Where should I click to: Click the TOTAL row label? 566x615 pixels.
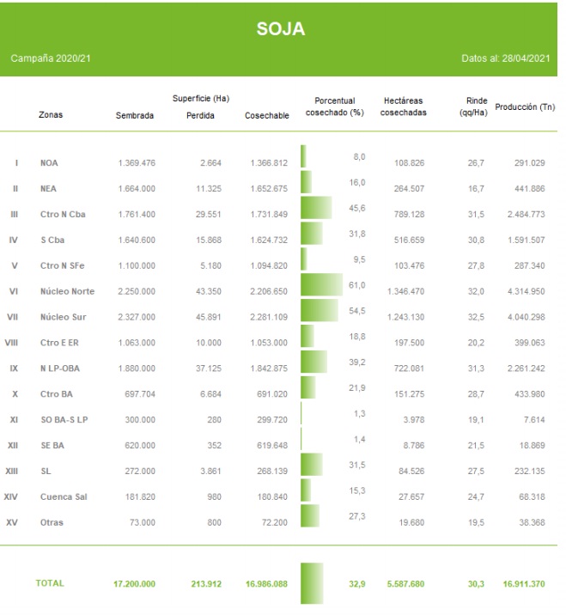(x=50, y=583)
